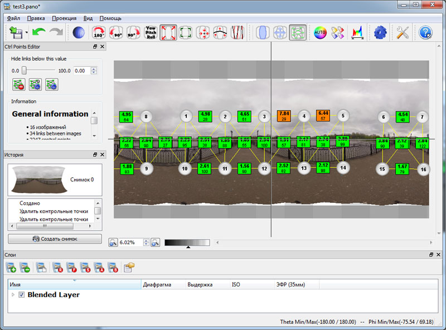Image resolution: width=446 pixels, height=330 pixels.
Task: Open the color markers tool icon
Action: (338, 32)
